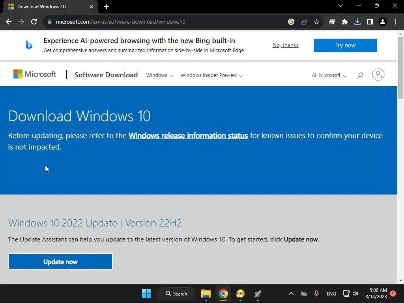Image resolution: width=404 pixels, height=303 pixels.
Task: Open the Extensions puzzle icon
Action: (344, 22)
